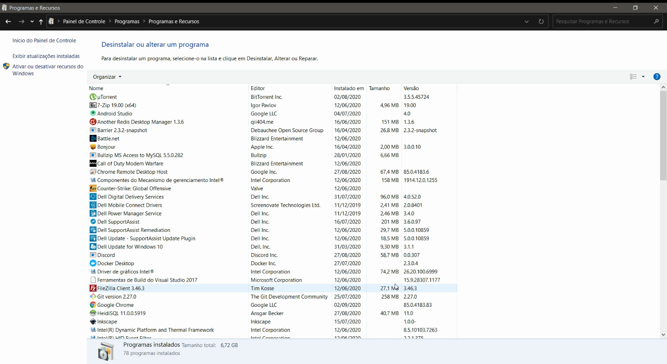Click Programas e Recursos breadcrumb

coord(174,21)
